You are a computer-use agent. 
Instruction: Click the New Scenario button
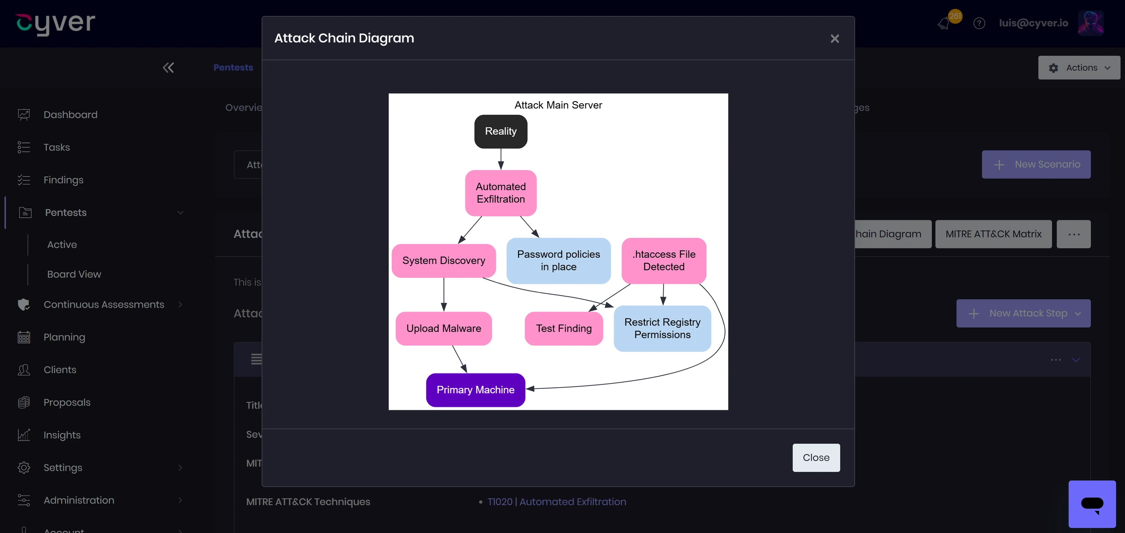click(1036, 164)
